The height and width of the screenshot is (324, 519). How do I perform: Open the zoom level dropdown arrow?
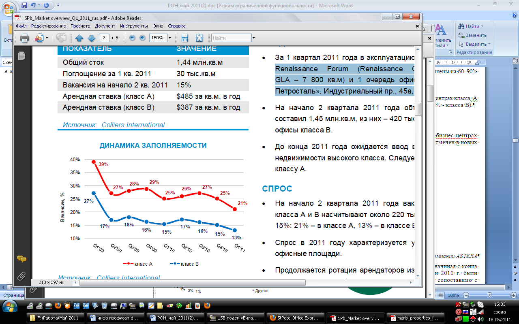(169, 38)
